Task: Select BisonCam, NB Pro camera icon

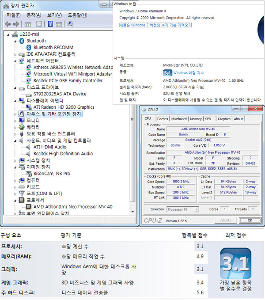Action: point(29,174)
